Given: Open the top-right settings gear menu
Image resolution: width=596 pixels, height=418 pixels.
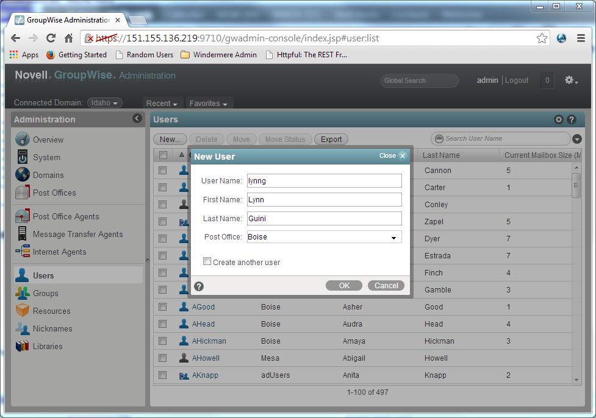Looking at the screenshot, I should coord(571,80).
